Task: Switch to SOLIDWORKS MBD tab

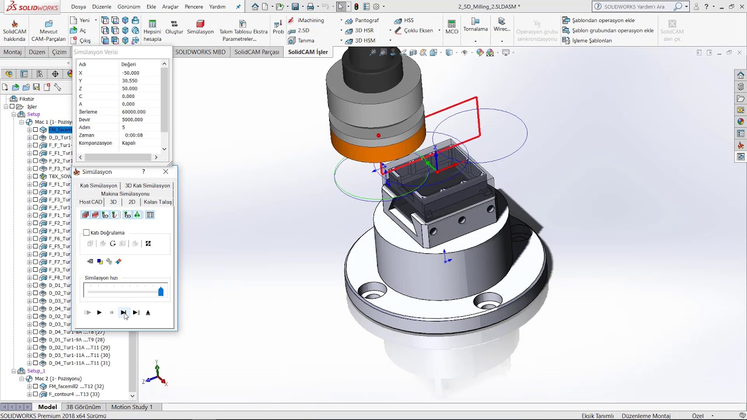Action: 200,52
